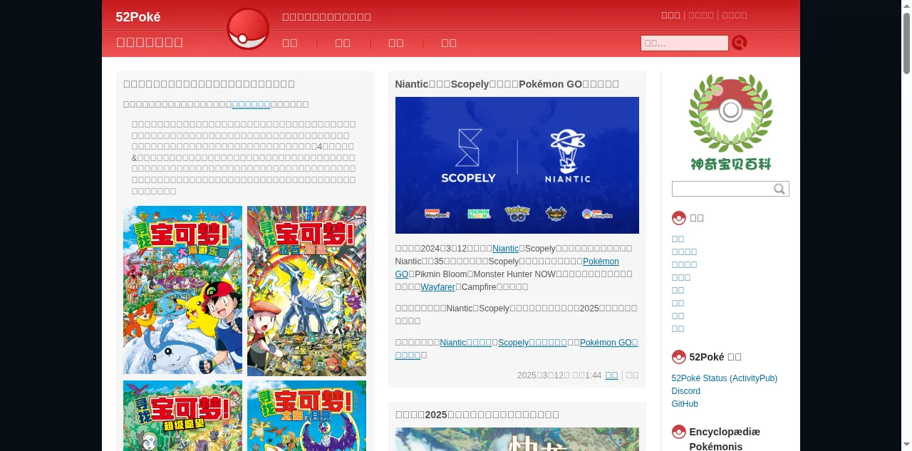Select the word Campfire in the article

click(x=478, y=287)
